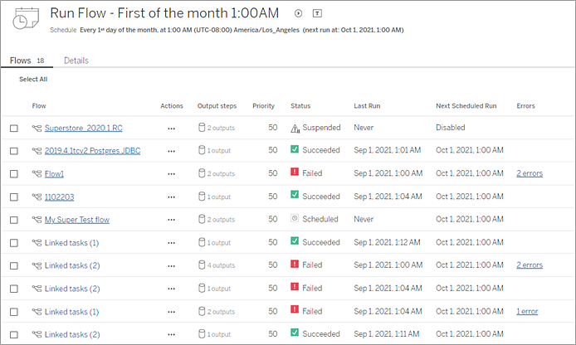Screen dimensions: 576x345
Task: Click the Select All button
Action: pos(33,80)
